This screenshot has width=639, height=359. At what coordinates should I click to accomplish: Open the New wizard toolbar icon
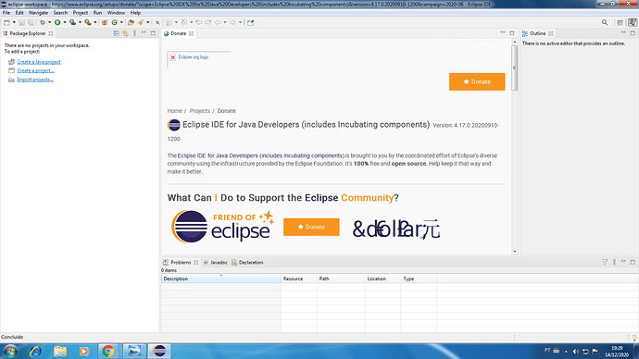pyautogui.click(x=6, y=22)
